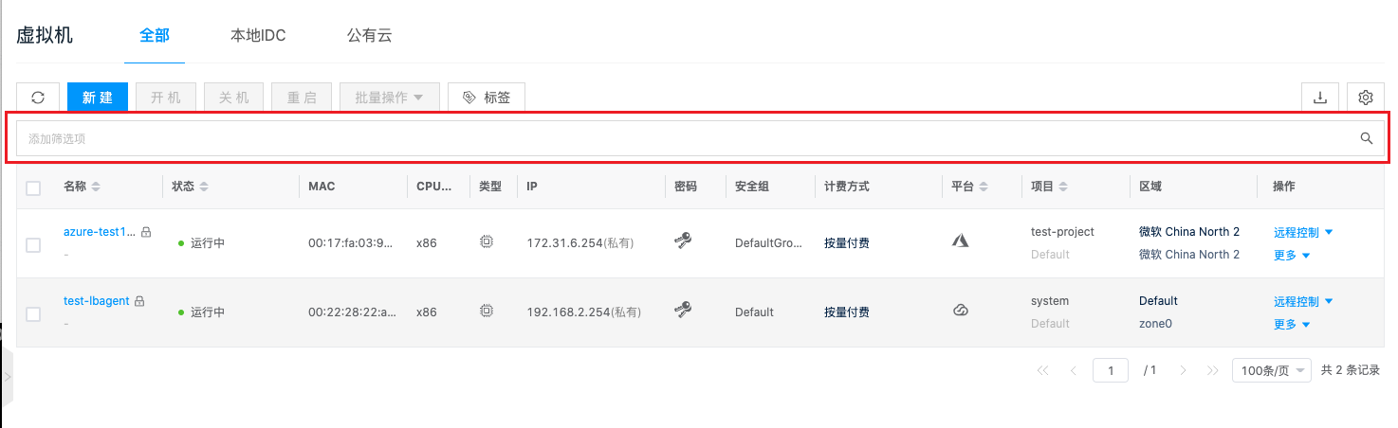The height and width of the screenshot is (428, 1398).
Task: Open the column settings gear icon
Action: pos(1366,98)
